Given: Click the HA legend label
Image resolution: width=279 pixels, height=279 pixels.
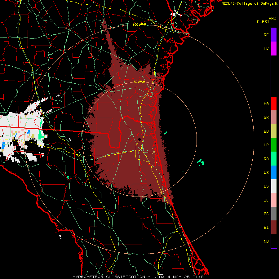Looking at the screenshot, I should 266,104.
